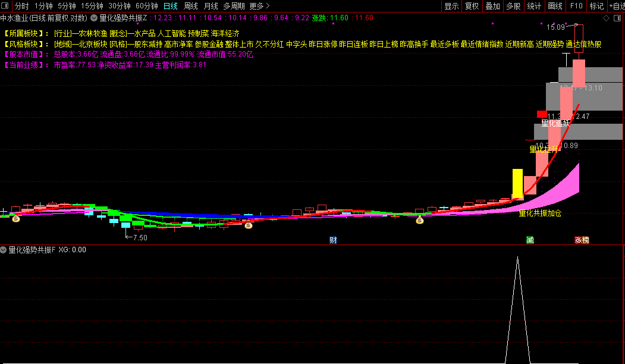The height and width of the screenshot is (364, 625).
Task: Open the 显示 display menu
Action: (451, 6)
